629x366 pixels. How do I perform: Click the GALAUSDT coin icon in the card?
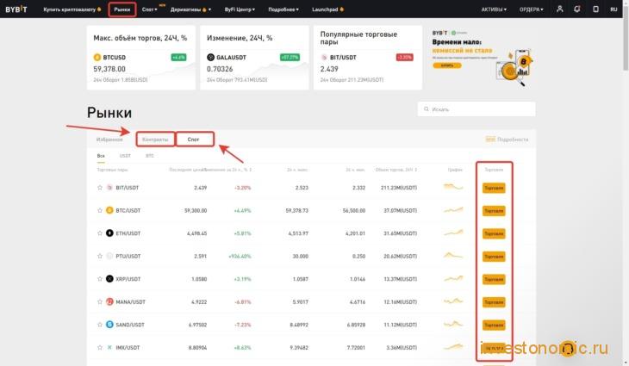point(210,58)
